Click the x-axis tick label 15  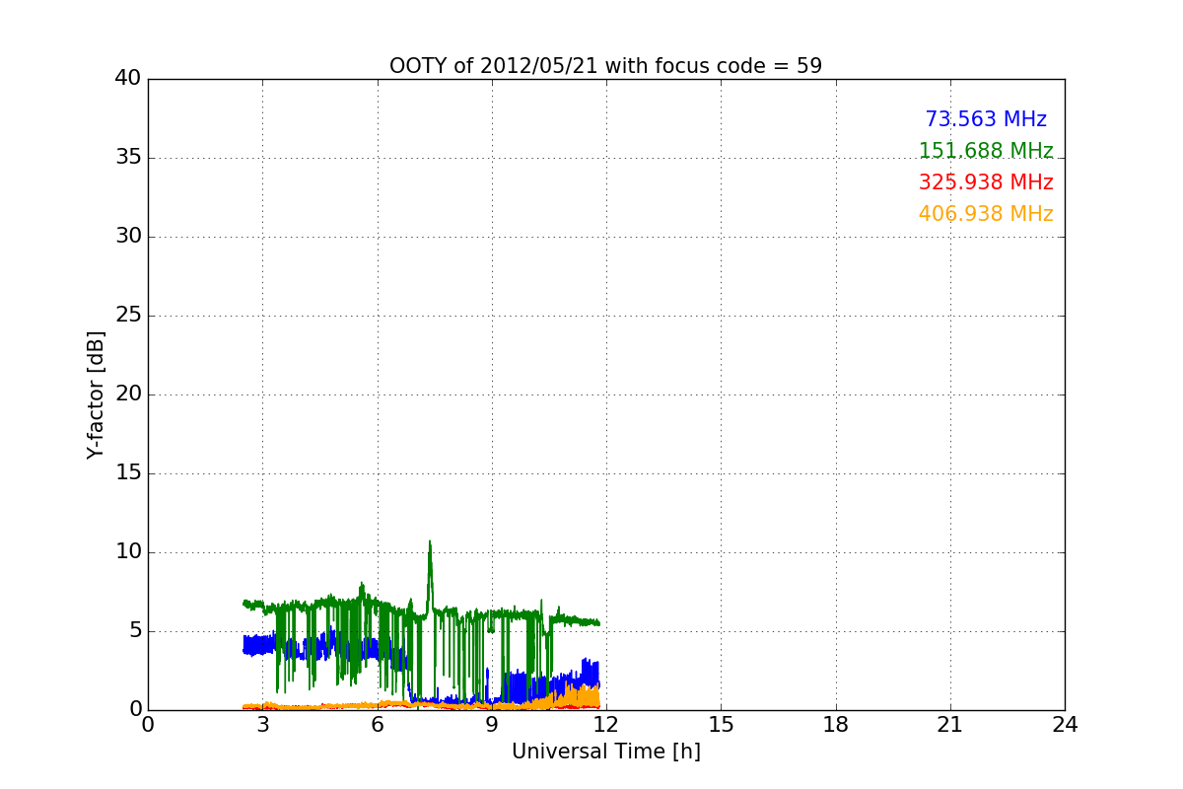point(721,724)
